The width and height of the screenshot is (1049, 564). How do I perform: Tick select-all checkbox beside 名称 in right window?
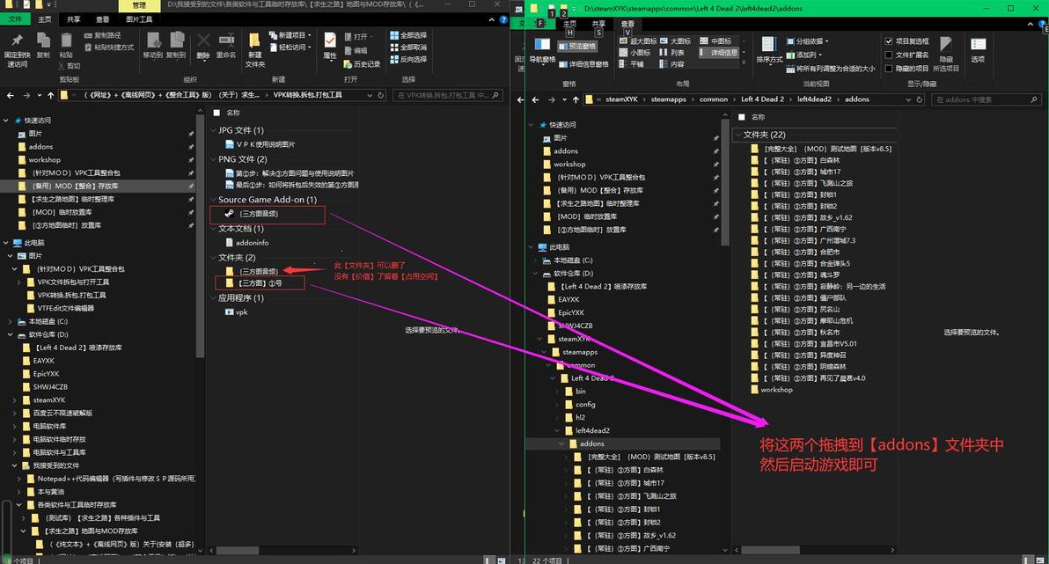[741, 117]
